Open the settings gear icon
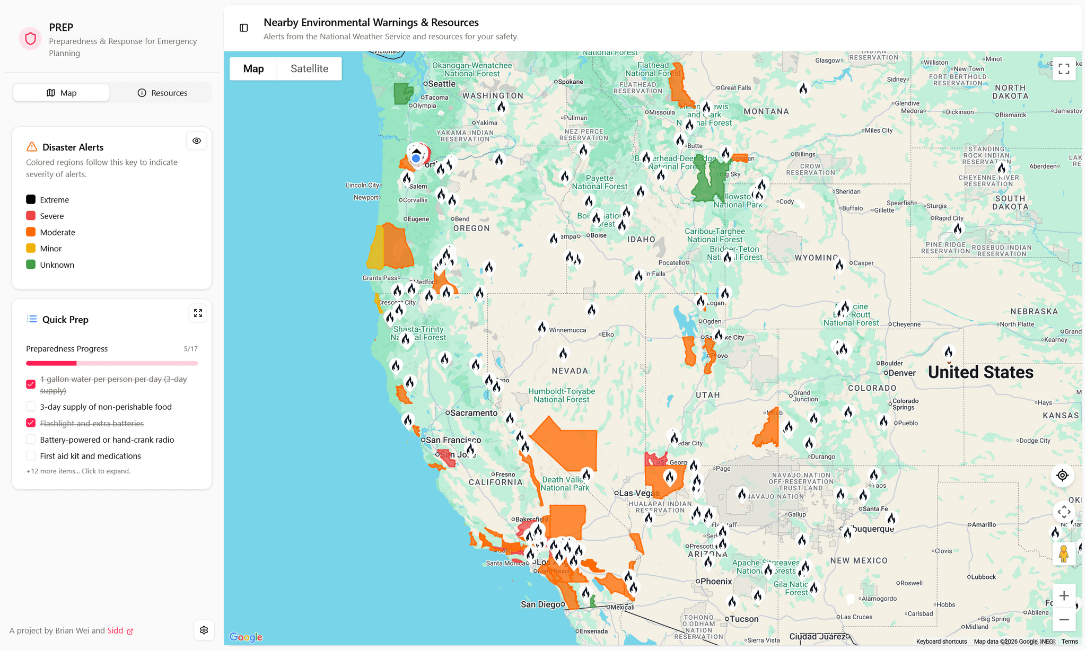1086x650 pixels. tap(204, 630)
